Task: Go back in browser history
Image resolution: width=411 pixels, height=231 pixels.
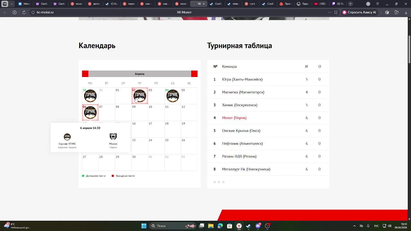Action: (5, 12)
